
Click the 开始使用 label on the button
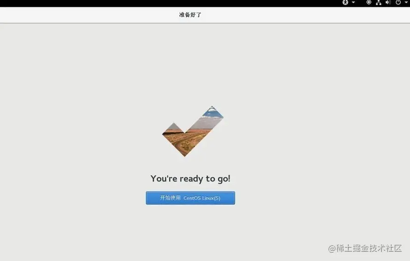(170, 198)
